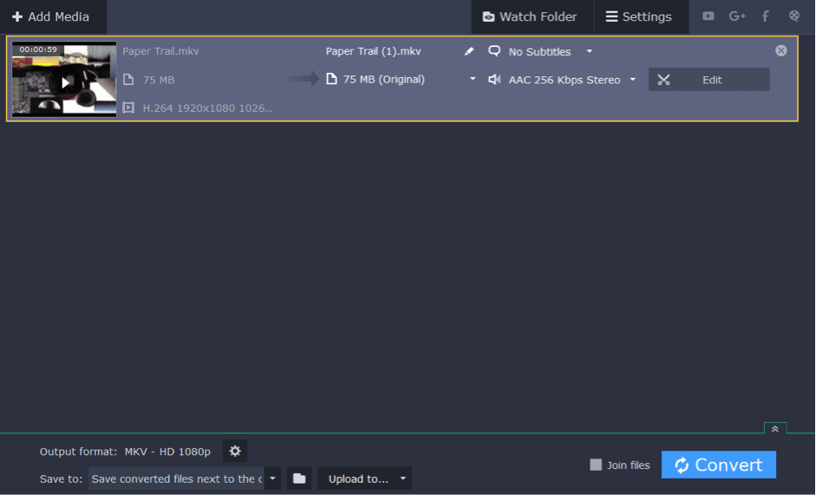Expand the No Subtitles dropdown
Image resolution: width=816 pixels, height=495 pixels.
click(x=589, y=51)
